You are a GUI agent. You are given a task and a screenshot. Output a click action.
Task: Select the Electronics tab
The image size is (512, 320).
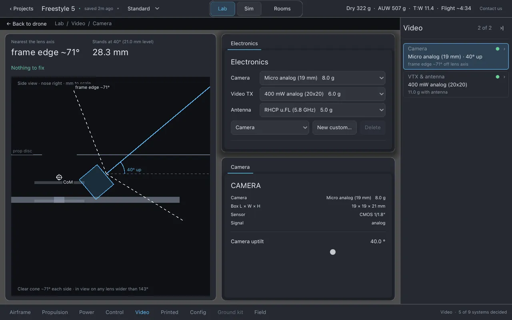pos(244,43)
